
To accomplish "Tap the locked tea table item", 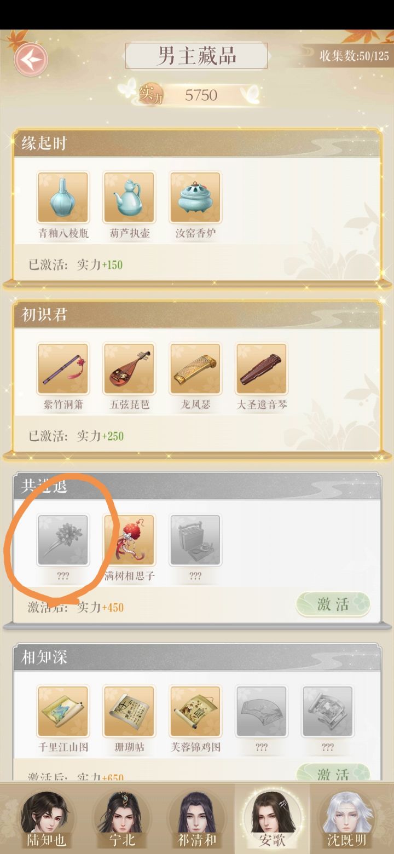I will [x=195, y=540].
